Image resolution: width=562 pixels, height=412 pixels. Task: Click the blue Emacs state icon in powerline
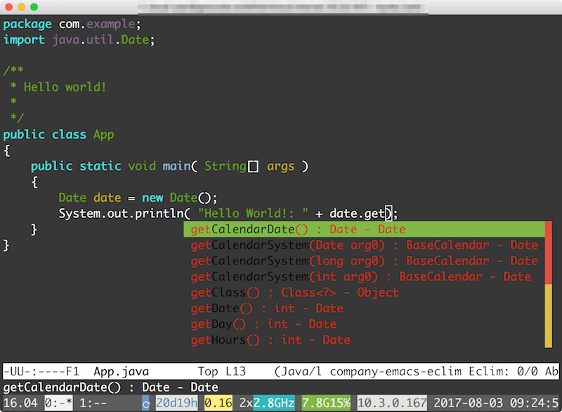click(145, 403)
